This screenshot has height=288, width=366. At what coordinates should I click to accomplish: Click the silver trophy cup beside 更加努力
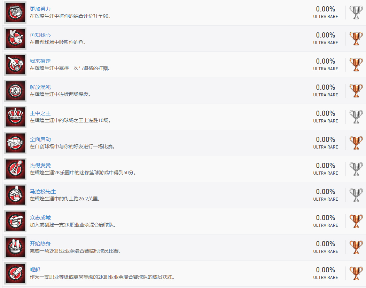tap(356, 13)
